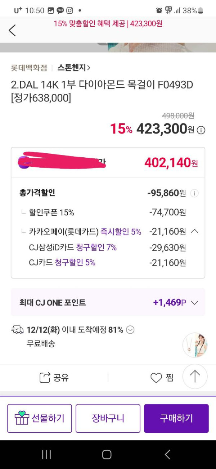Screen dimensions: 216x469
Task: Tap the price info icon beside 423,300원
Action: [201, 130]
